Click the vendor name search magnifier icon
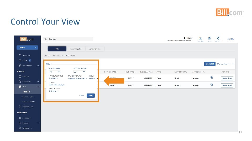This screenshot has width=252, height=141. tap(59, 72)
